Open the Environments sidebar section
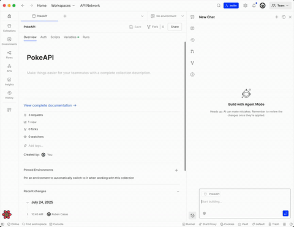The width and height of the screenshot is (294, 227). 9,42
